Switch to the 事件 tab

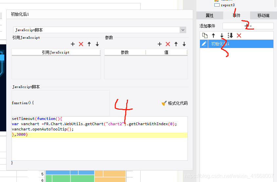[x=237, y=15]
